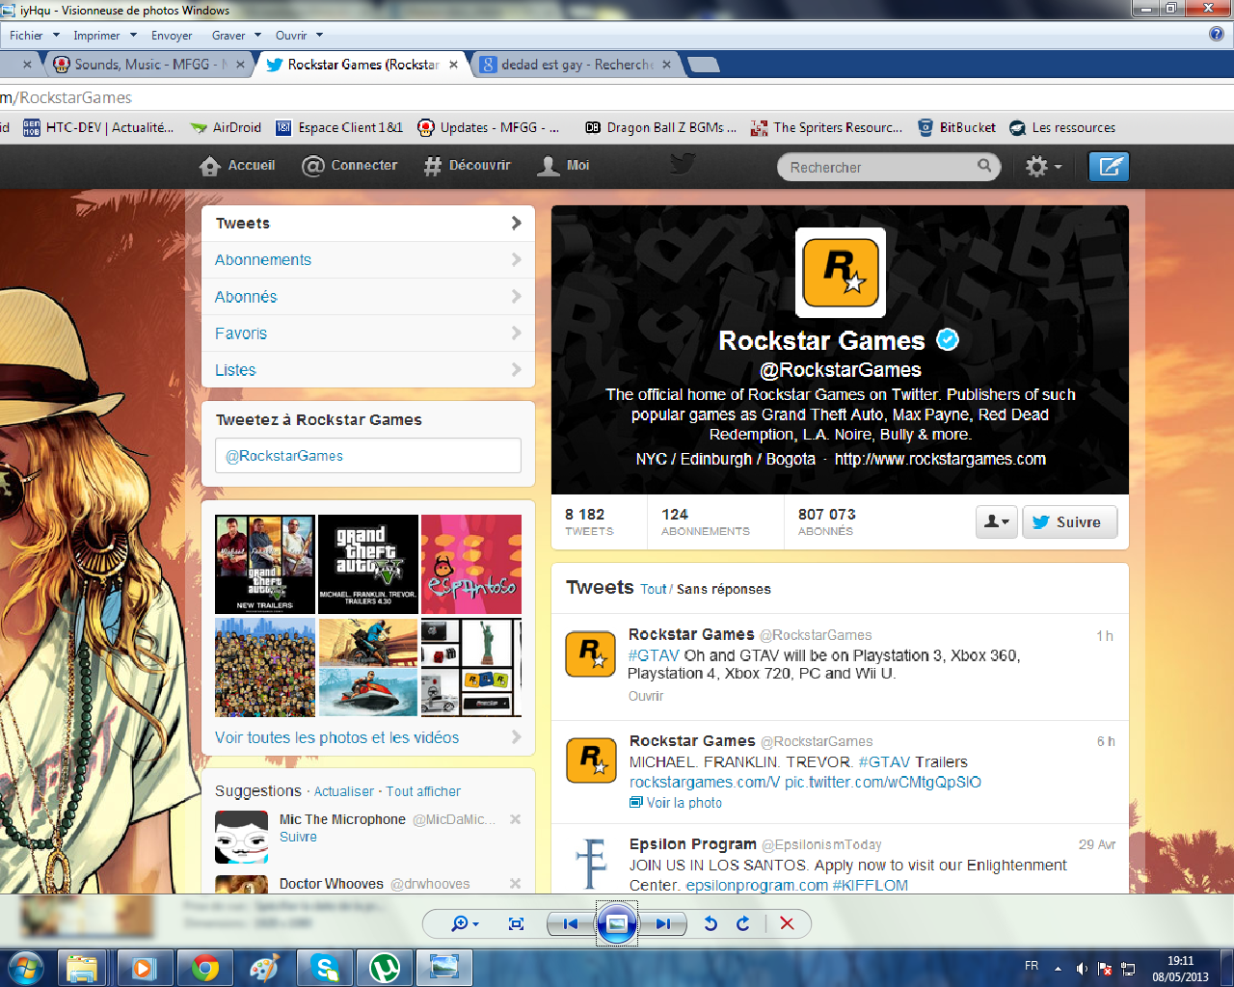
Task: Delete the photo with red X
Action: [x=787, y=923]
